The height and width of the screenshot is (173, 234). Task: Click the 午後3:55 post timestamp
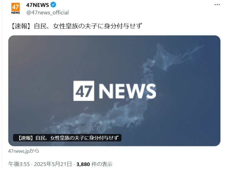click(19, 164)
